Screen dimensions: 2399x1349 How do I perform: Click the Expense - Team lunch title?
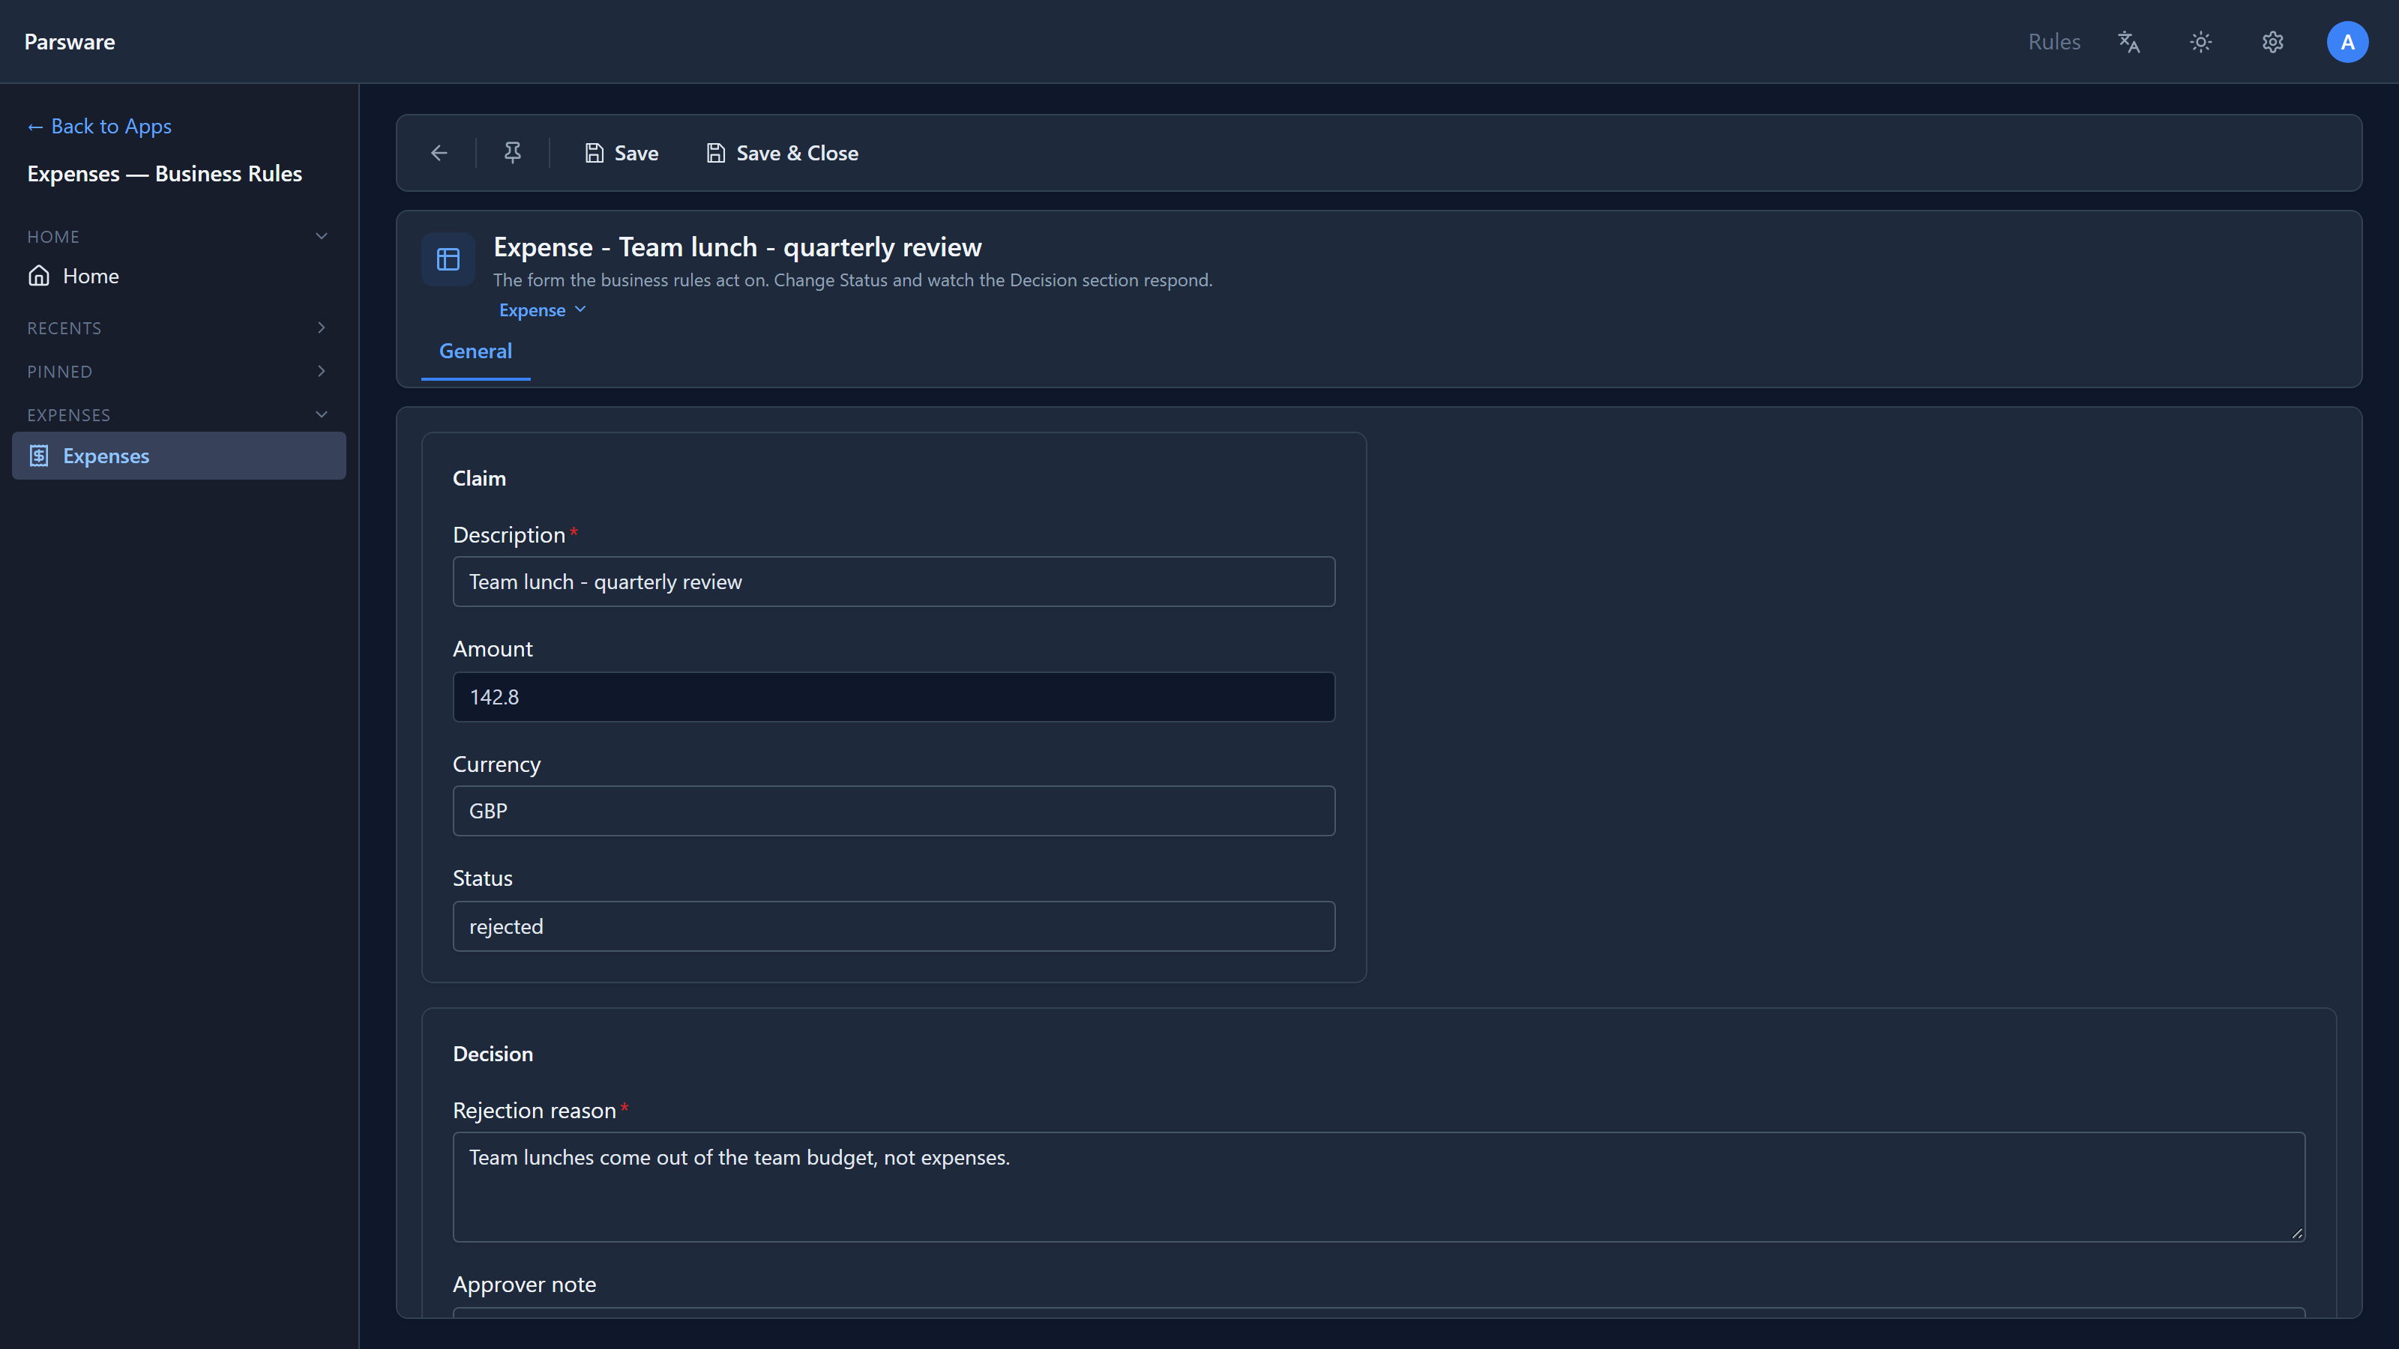tap(738, 247)
